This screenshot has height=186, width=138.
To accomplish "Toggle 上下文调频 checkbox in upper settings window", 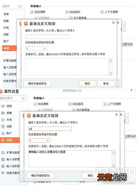I will [x=102, y=12].
